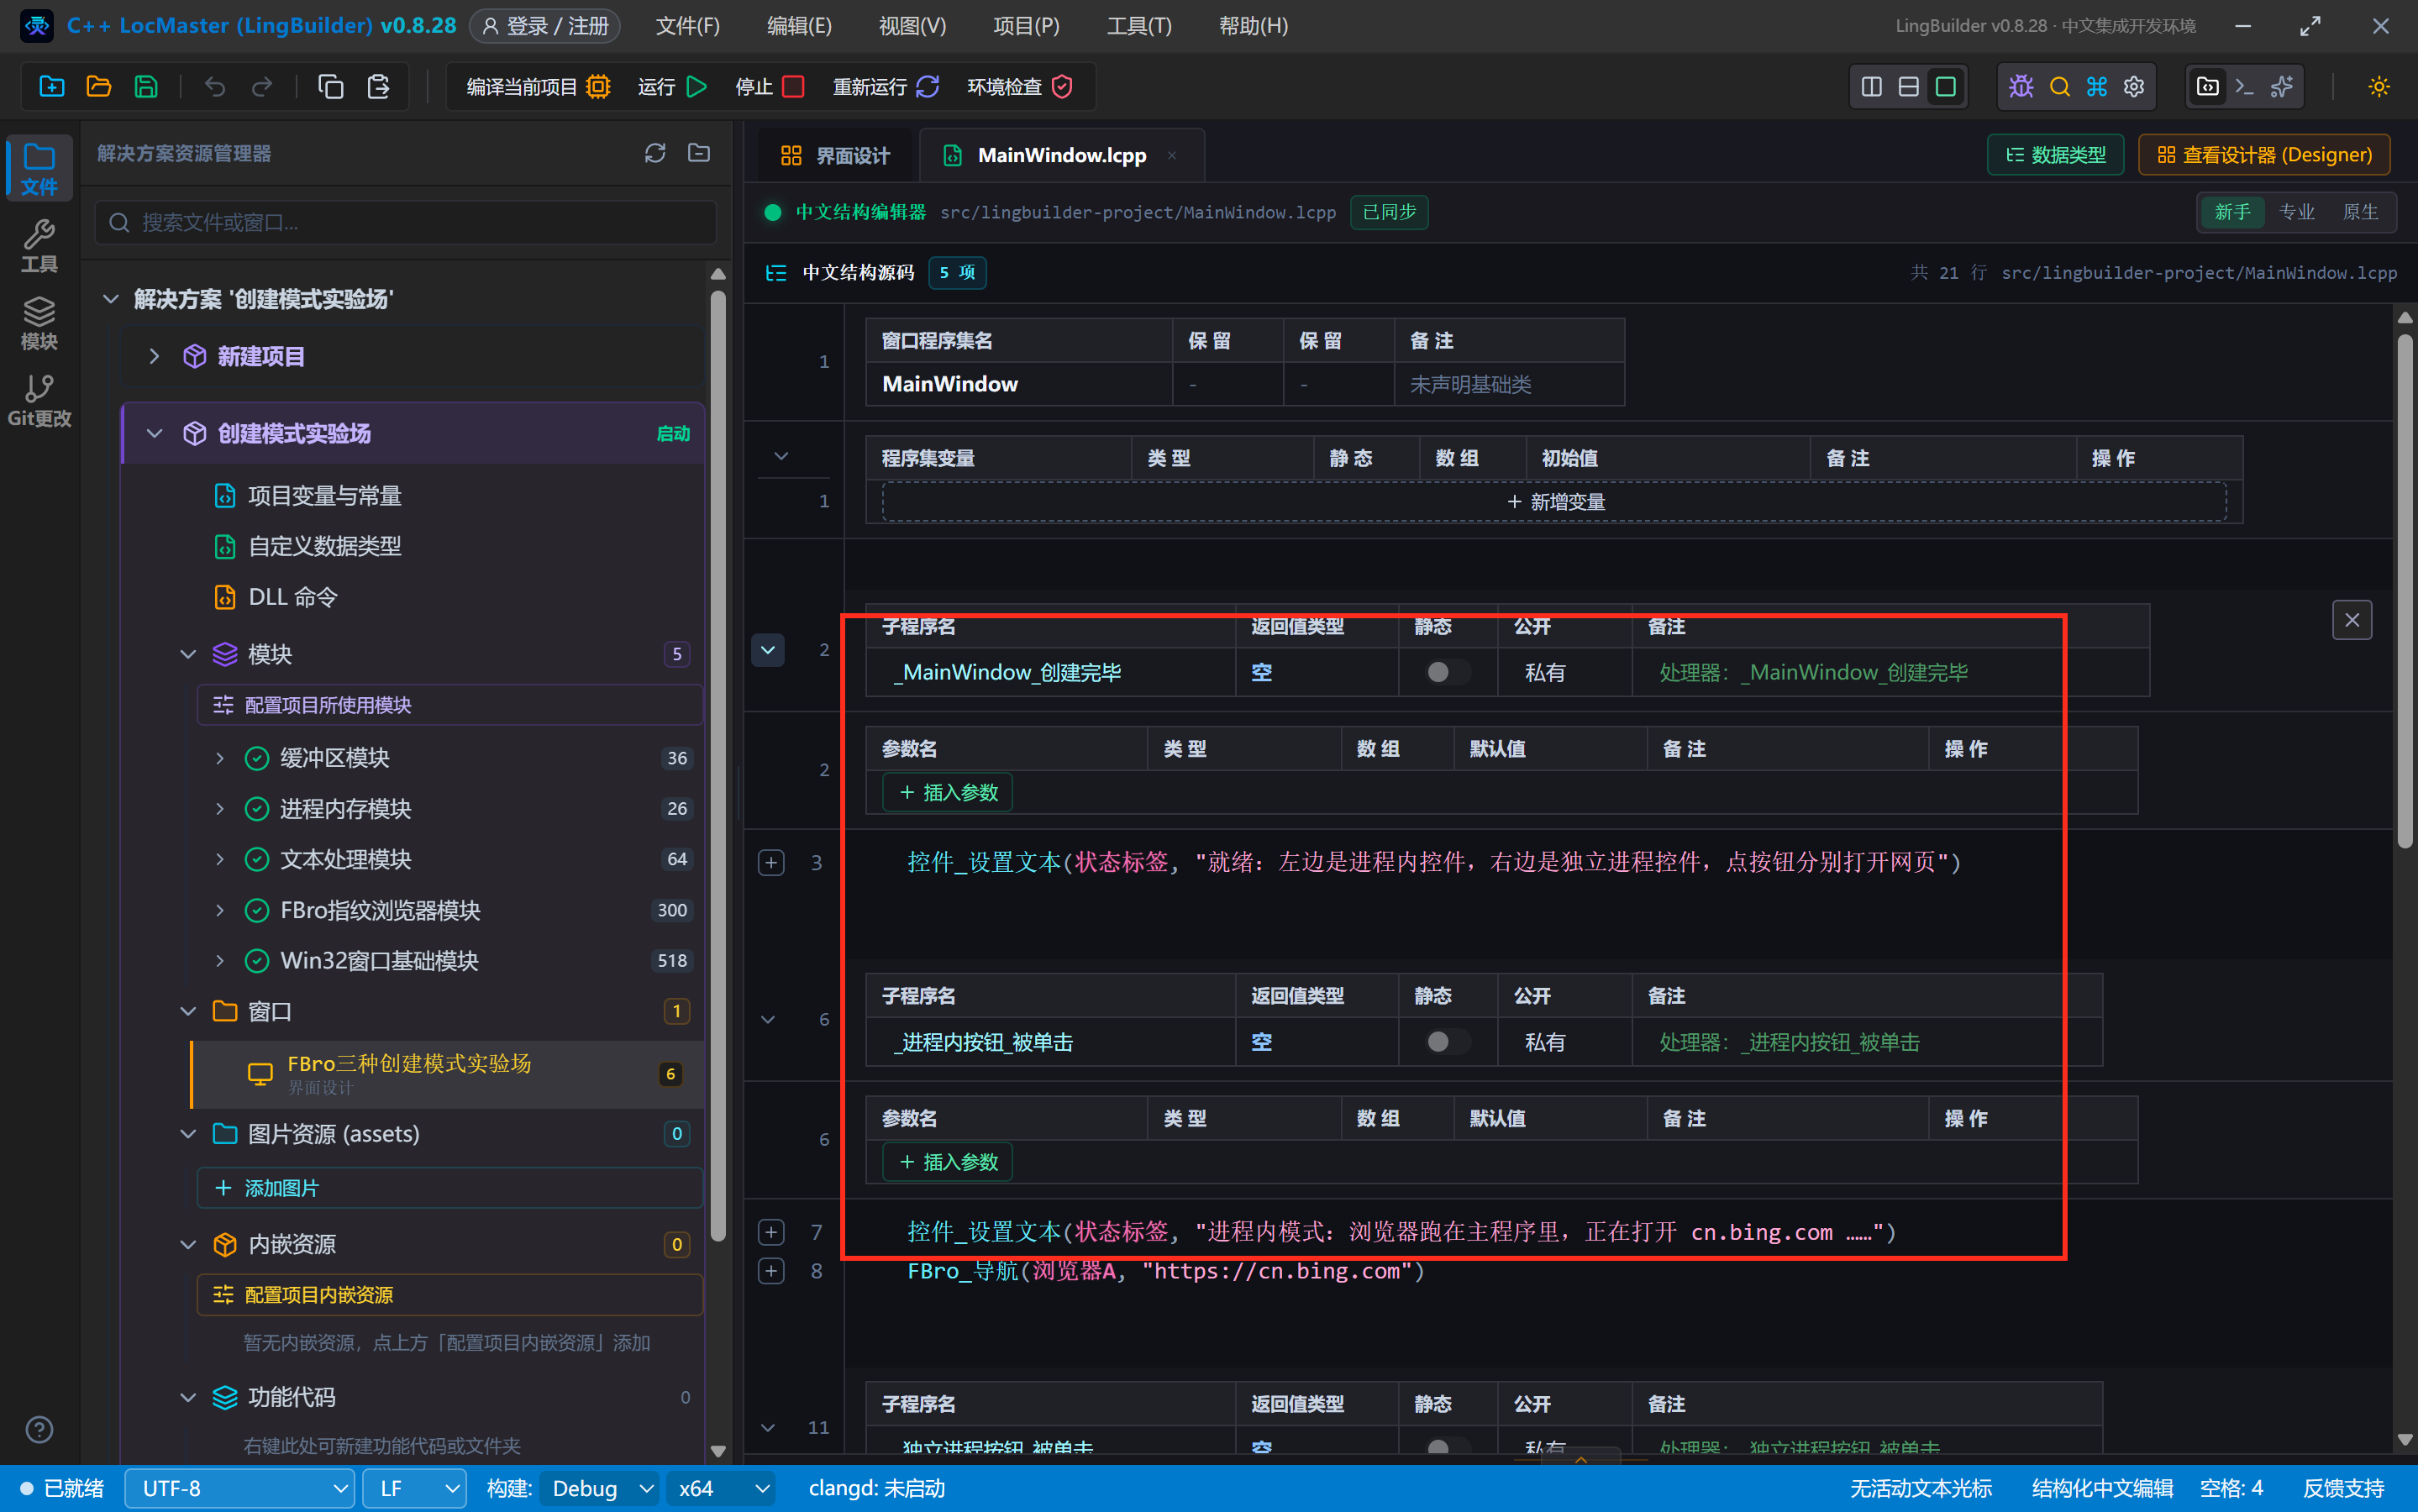Switch editor mode to 新手

click(2232, 212)
